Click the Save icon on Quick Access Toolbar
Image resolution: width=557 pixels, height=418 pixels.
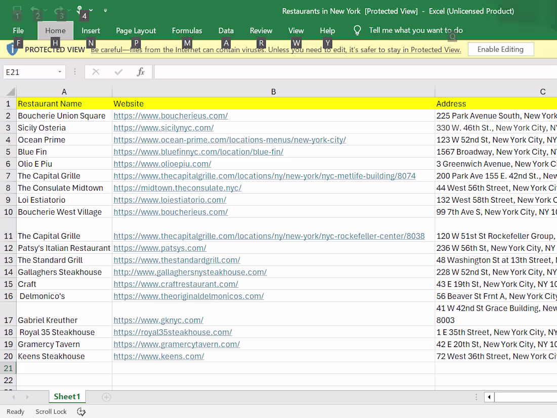[x=17, y=10]
